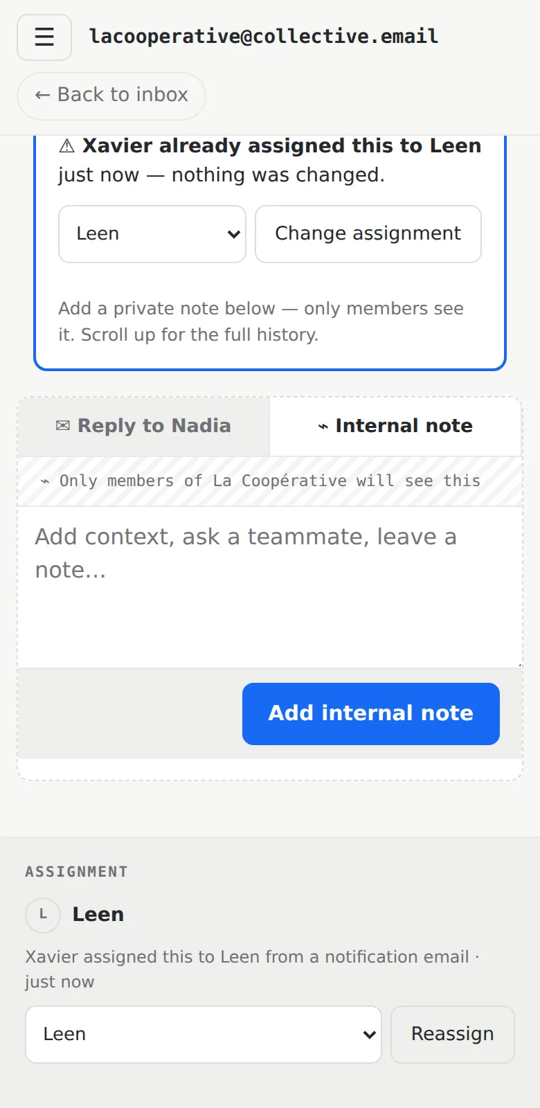This screenshot has width=540, height=1108.
Task: Select the Internal note tab
Action: tap(395, 426)
